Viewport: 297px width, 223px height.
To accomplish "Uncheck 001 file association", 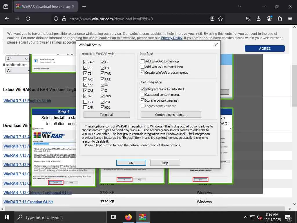I will point(102,107).
